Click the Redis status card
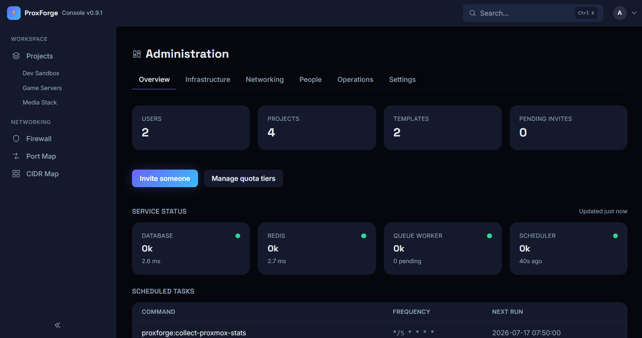 pos(317,248)
